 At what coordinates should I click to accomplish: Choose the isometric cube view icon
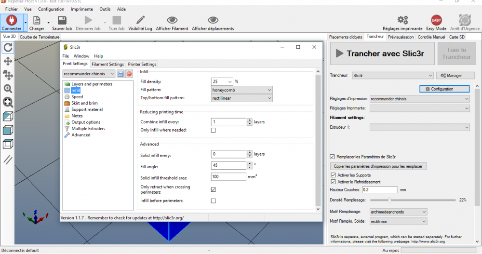point(8,116)
